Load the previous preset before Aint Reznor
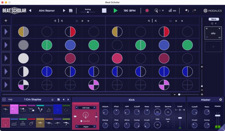 [30, 11]
